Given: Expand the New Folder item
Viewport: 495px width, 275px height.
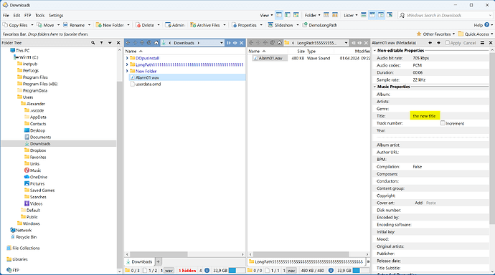Looking at the screenshot, I should coord(127,71).
